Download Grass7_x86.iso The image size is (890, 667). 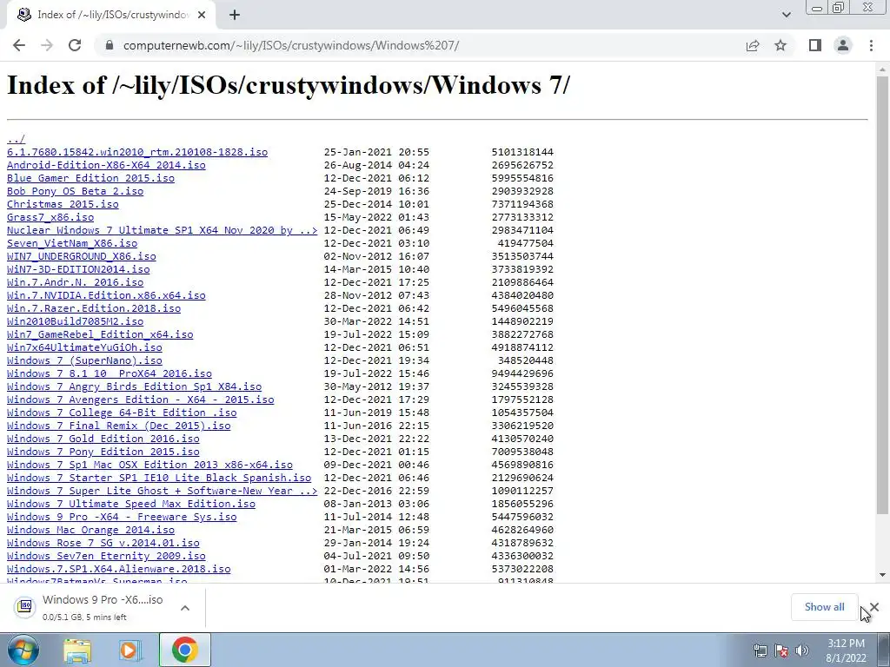(50, 217)
